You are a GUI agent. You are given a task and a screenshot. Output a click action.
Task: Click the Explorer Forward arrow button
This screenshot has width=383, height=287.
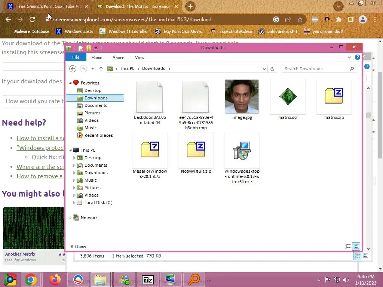point(83,69)
